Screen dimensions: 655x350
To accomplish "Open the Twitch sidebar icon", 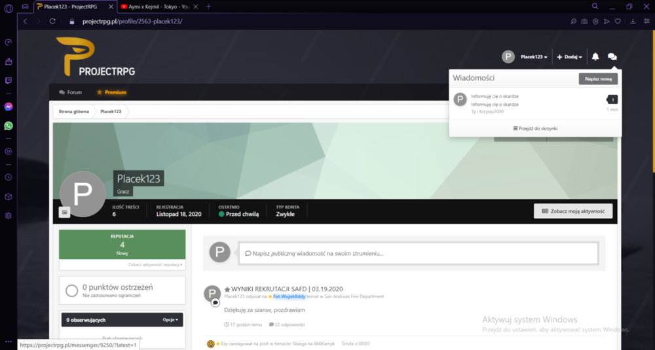I will (x=9, y=80).
